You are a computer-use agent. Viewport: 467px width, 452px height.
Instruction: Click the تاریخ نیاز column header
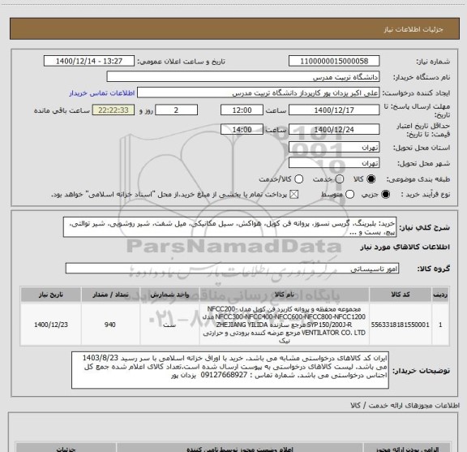pos(50,295)
